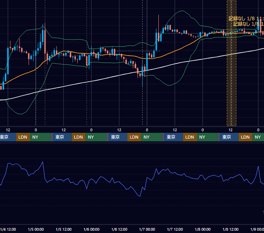Select NY session block above 1/7 00:00 label

point(151,137)
